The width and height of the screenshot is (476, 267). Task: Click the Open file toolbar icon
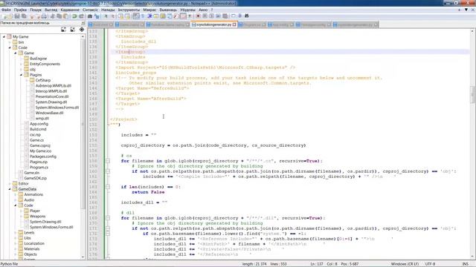[x=10, y=16]
